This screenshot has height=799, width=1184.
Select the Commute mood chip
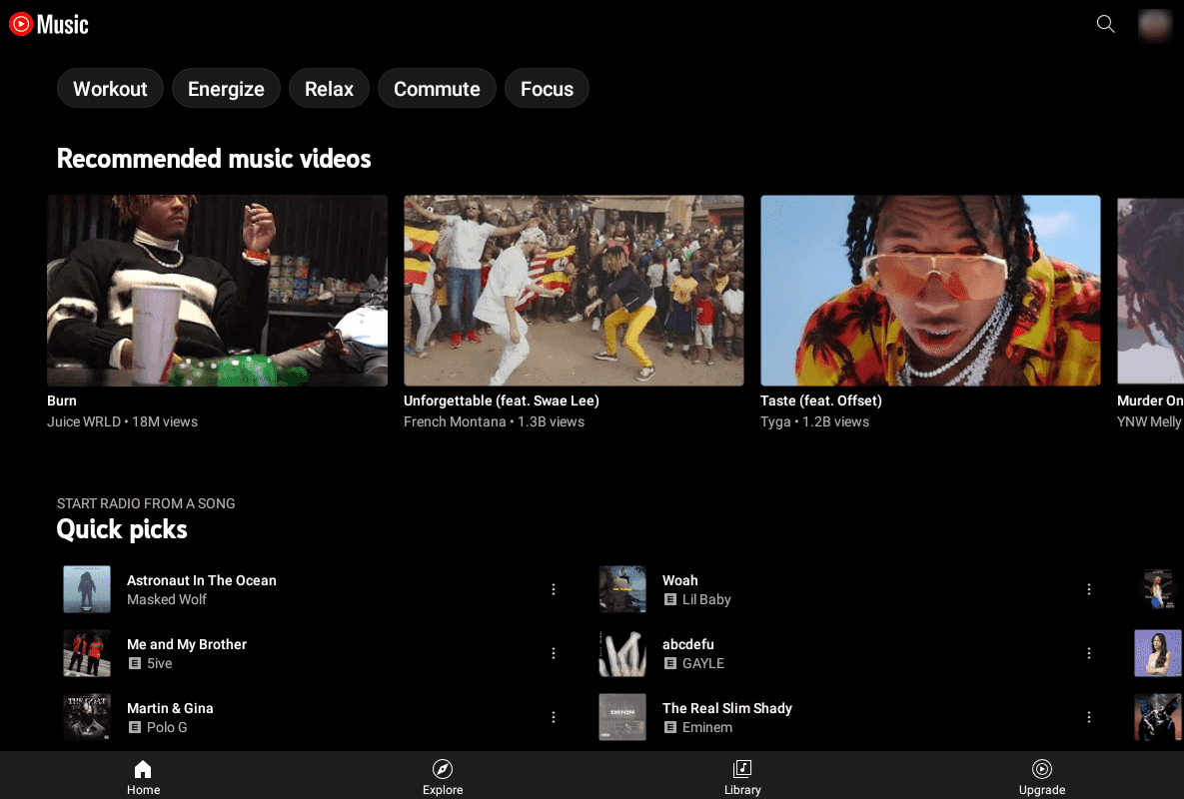tap(437, 88)
